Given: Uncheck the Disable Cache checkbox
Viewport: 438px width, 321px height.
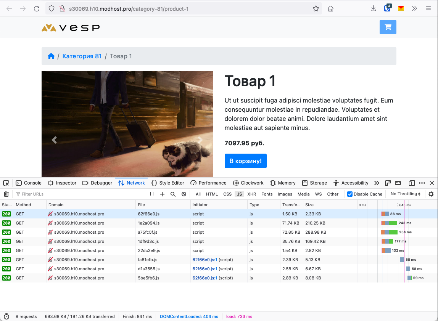Looking at the screenshot, I should click(350, 194).
